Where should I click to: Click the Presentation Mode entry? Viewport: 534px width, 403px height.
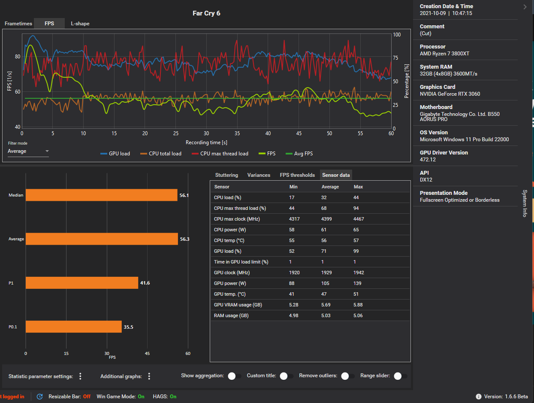coord(465,196)
